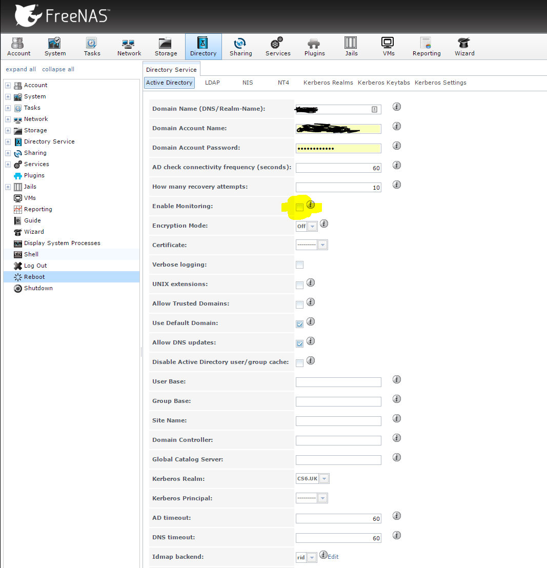This screenshot has height=568, width=547.
Task: Show info for recovery attempts
Action: tap(397, 185)
